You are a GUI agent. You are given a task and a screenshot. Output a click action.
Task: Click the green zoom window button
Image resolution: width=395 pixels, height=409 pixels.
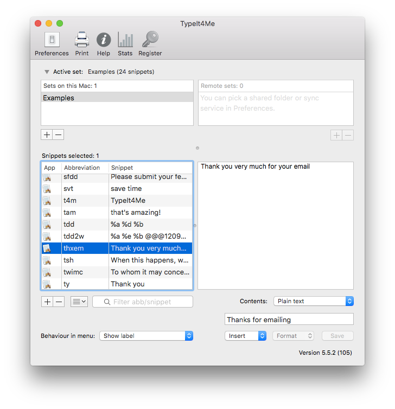point(60,23)
